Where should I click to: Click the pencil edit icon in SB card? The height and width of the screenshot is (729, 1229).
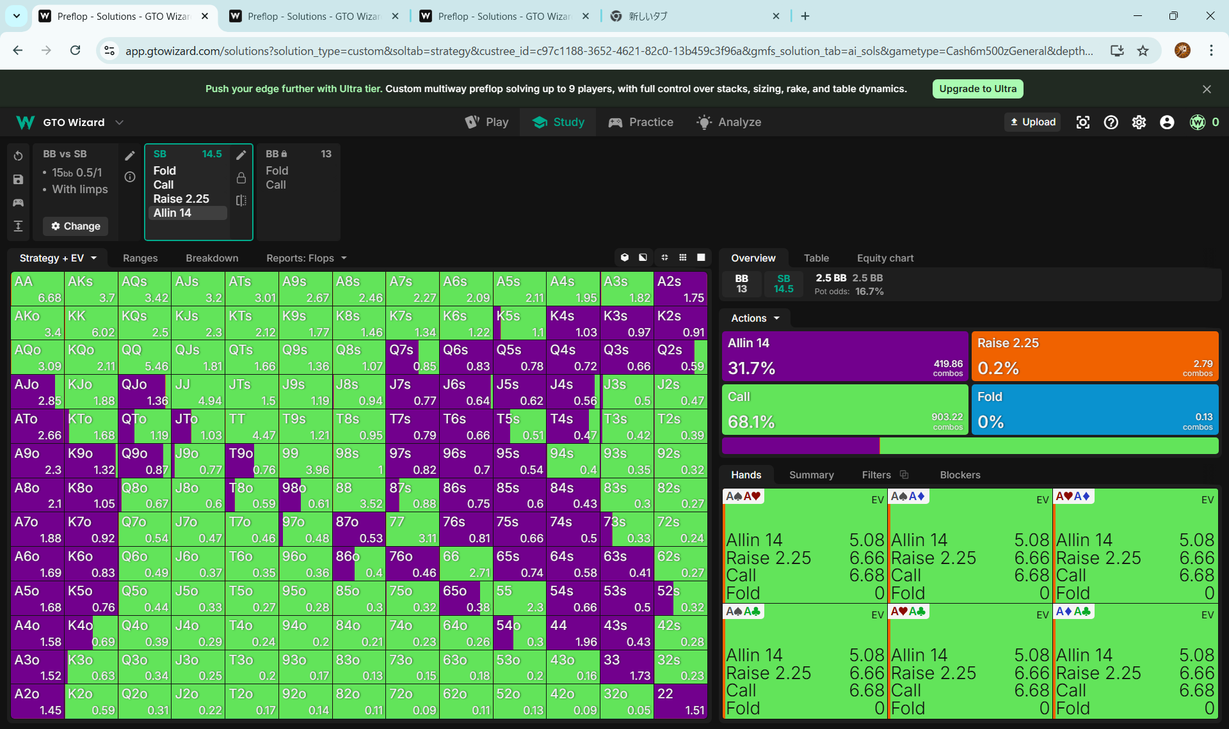click(241, 155)
